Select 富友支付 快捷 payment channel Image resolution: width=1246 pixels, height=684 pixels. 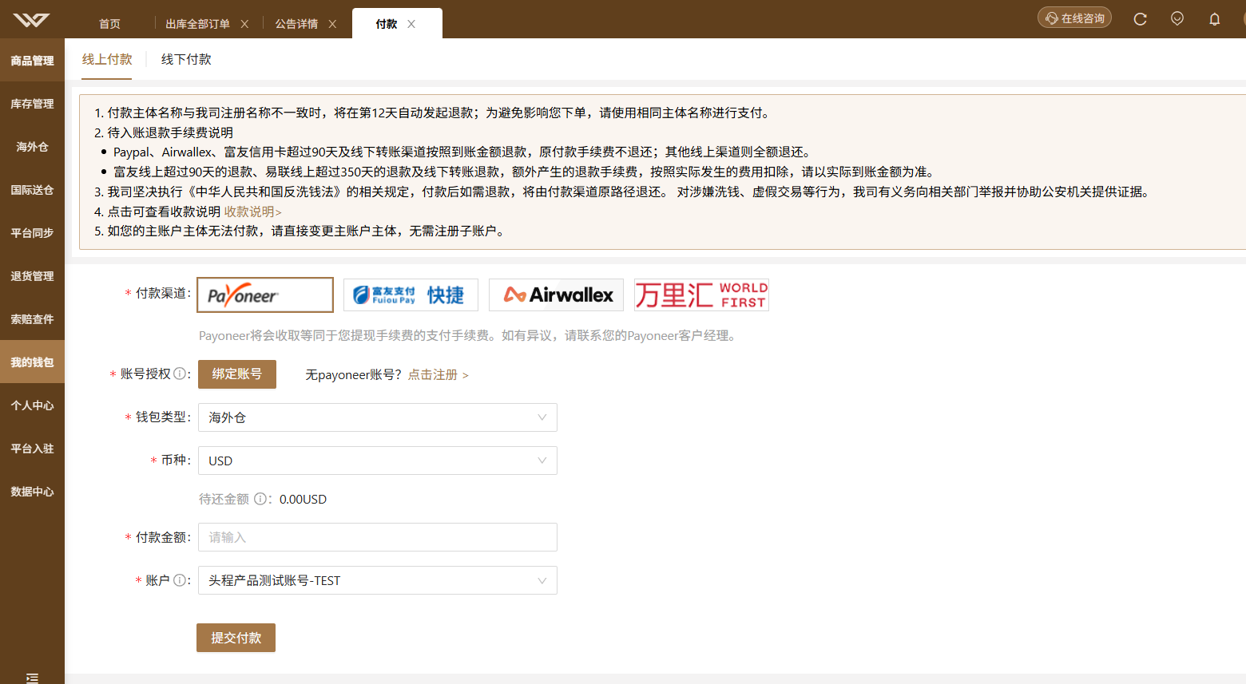411,295
